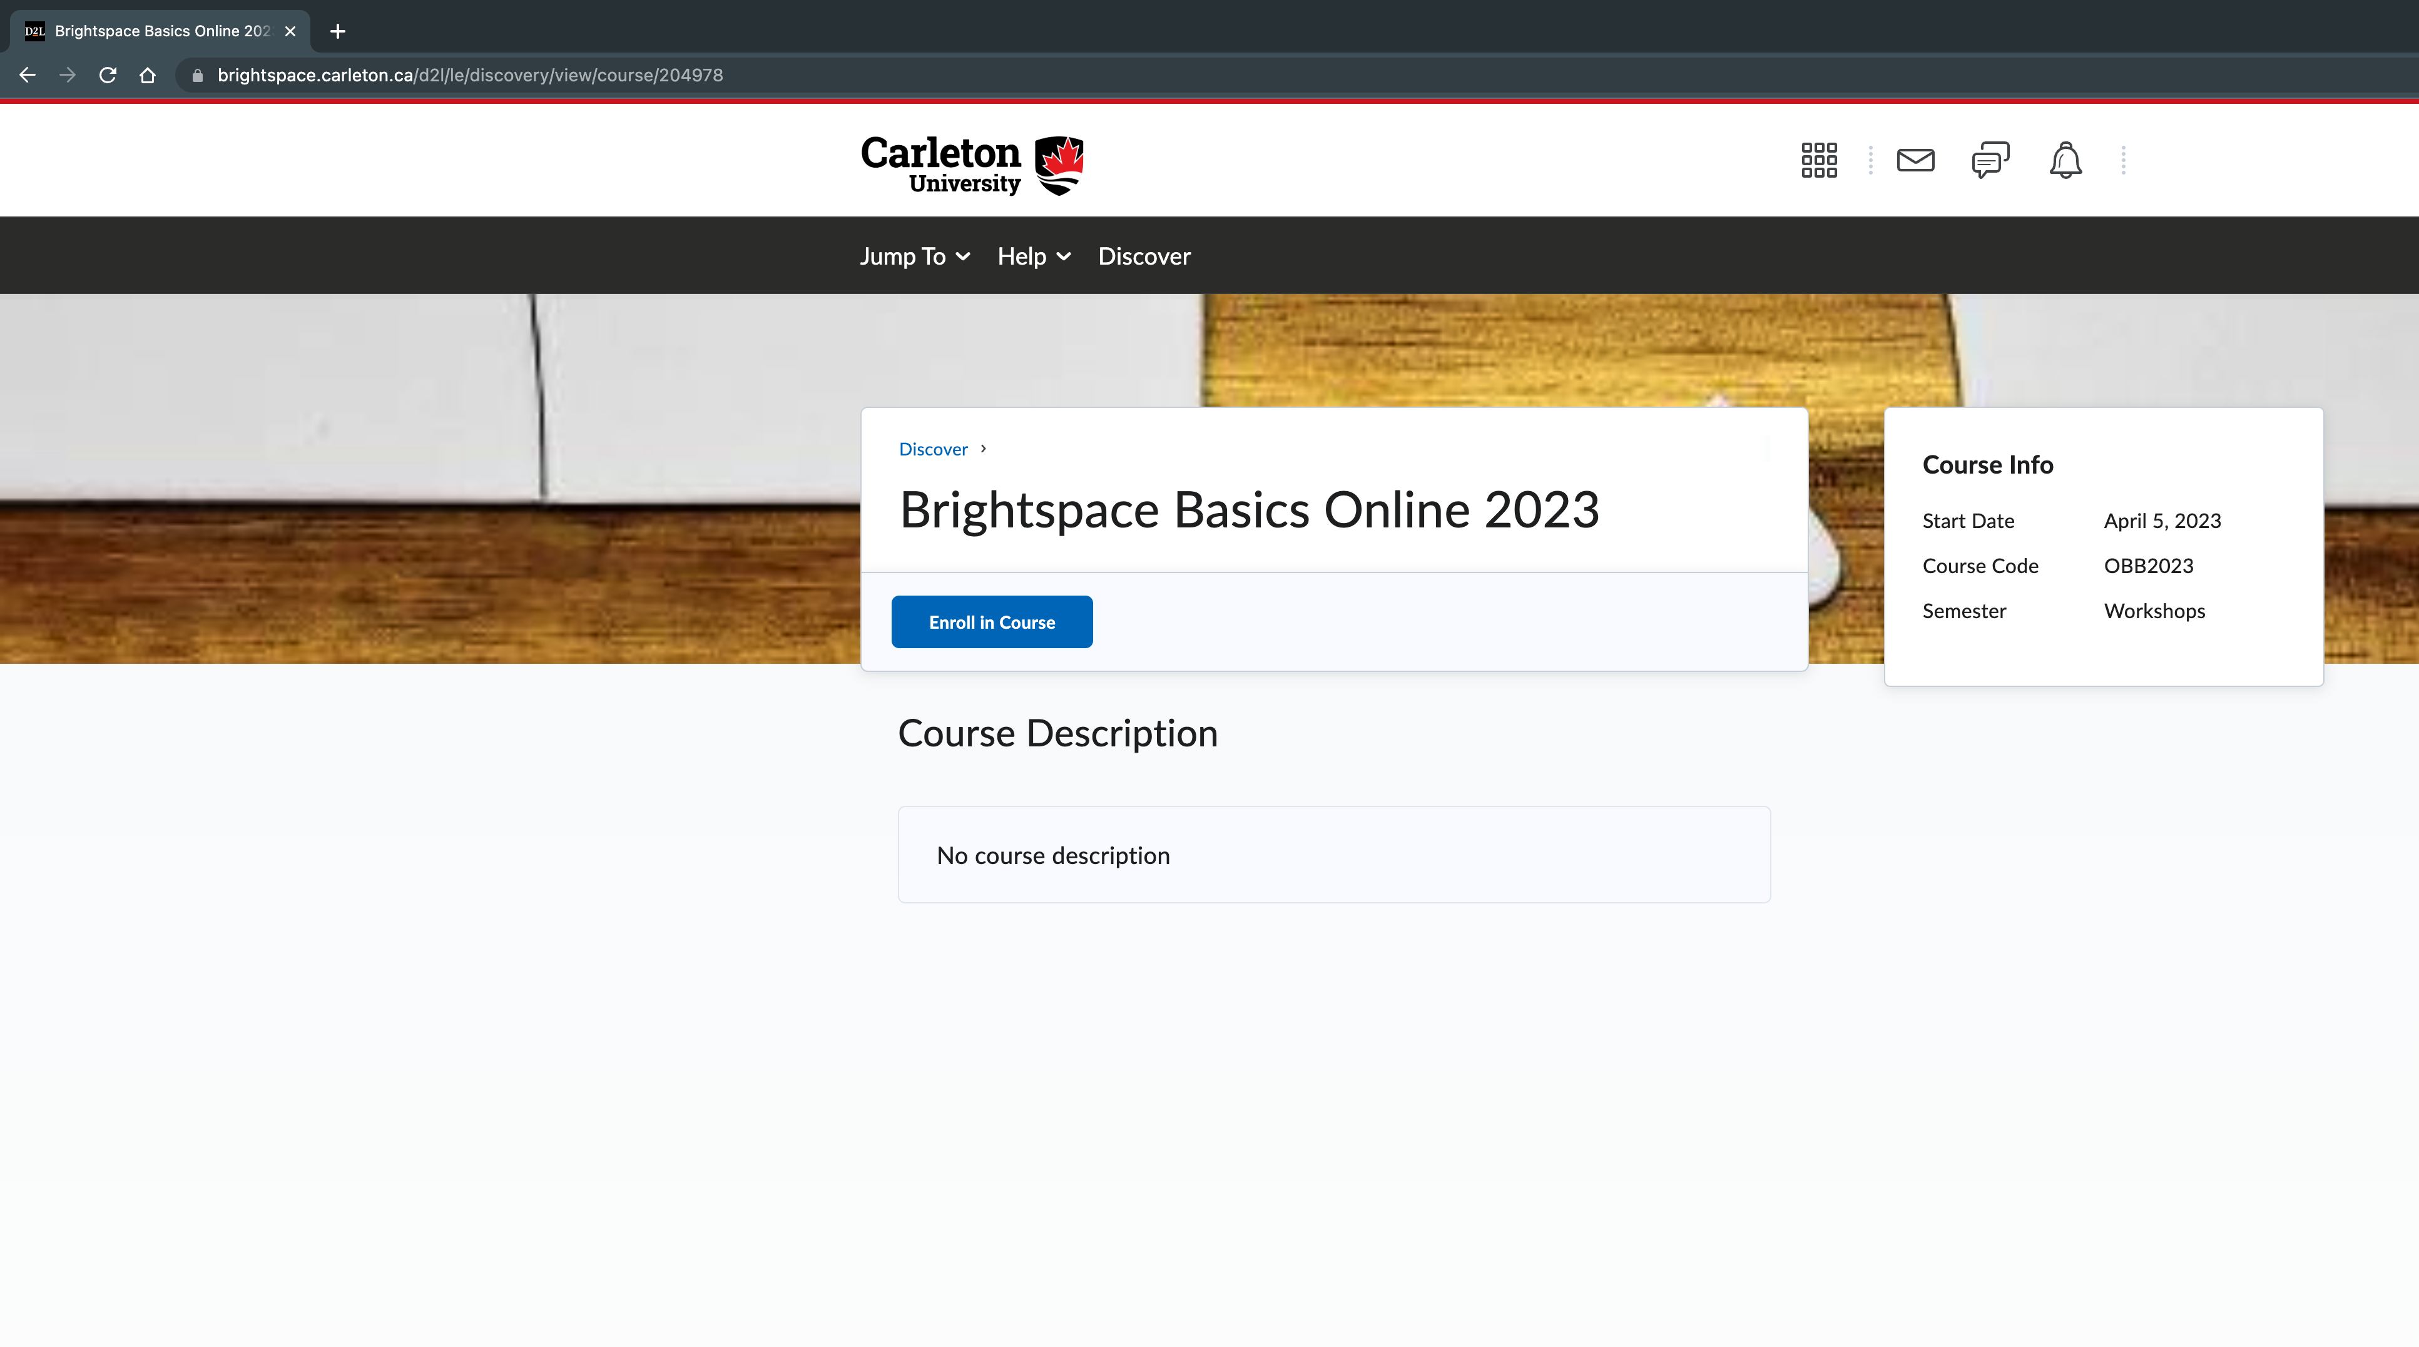2419x1347 pixels.
Task: Click the browser back arrow
Action: (28, 75)
